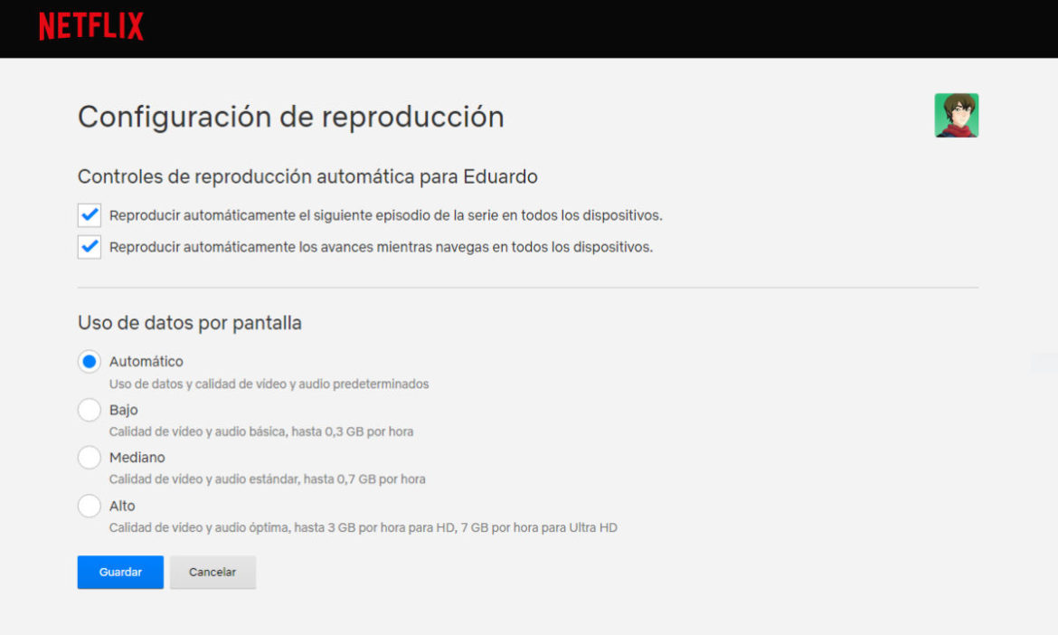Viewport: 1058px width, 635px height.
Task: Uncheck autoplay previews while browsing checkbox
Action: coord(90,247)
